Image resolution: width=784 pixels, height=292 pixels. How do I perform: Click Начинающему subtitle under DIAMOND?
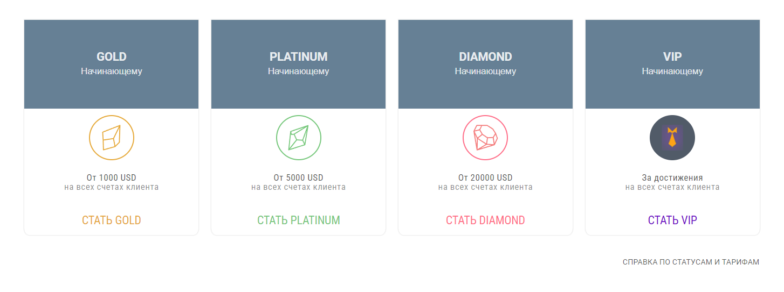[x=485, y=71]
